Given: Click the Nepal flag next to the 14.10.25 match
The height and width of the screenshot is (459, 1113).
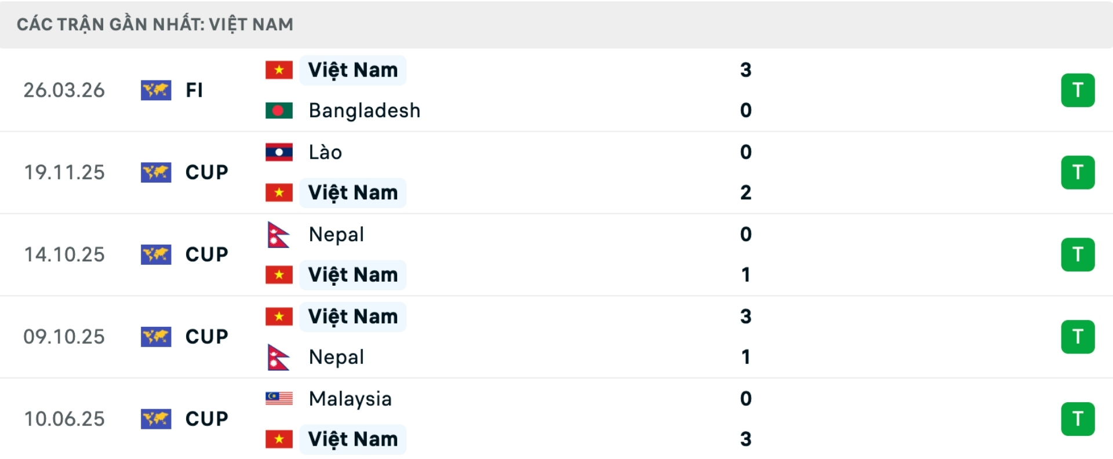Looking at the screenshot, I should point(279,234).
